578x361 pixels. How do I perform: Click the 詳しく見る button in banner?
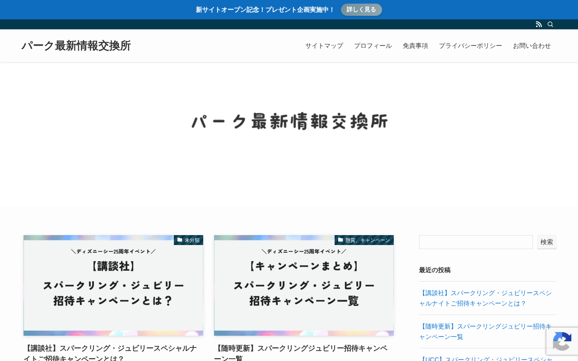pyautogui.click(x=361, y=9)
